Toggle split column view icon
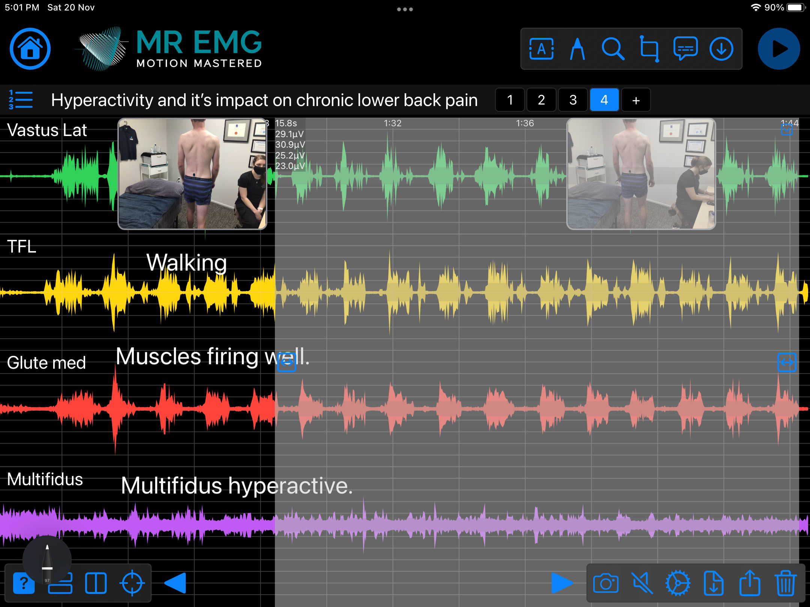Image resolution: width=810 pixels, height=607 pixels. pyautogui.click(x=96, y=583)
